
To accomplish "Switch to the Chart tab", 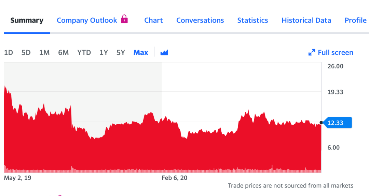I will pyautogui.click(x=153, y=20).
